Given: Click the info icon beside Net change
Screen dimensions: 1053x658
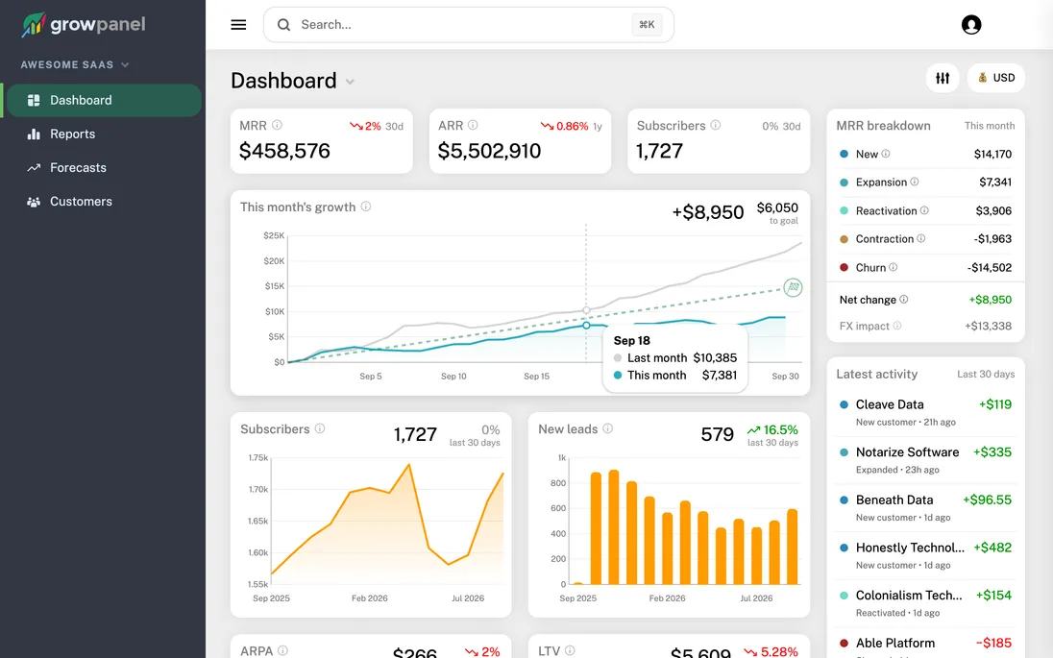Looking at the screenshot, I should pos(903,300).
